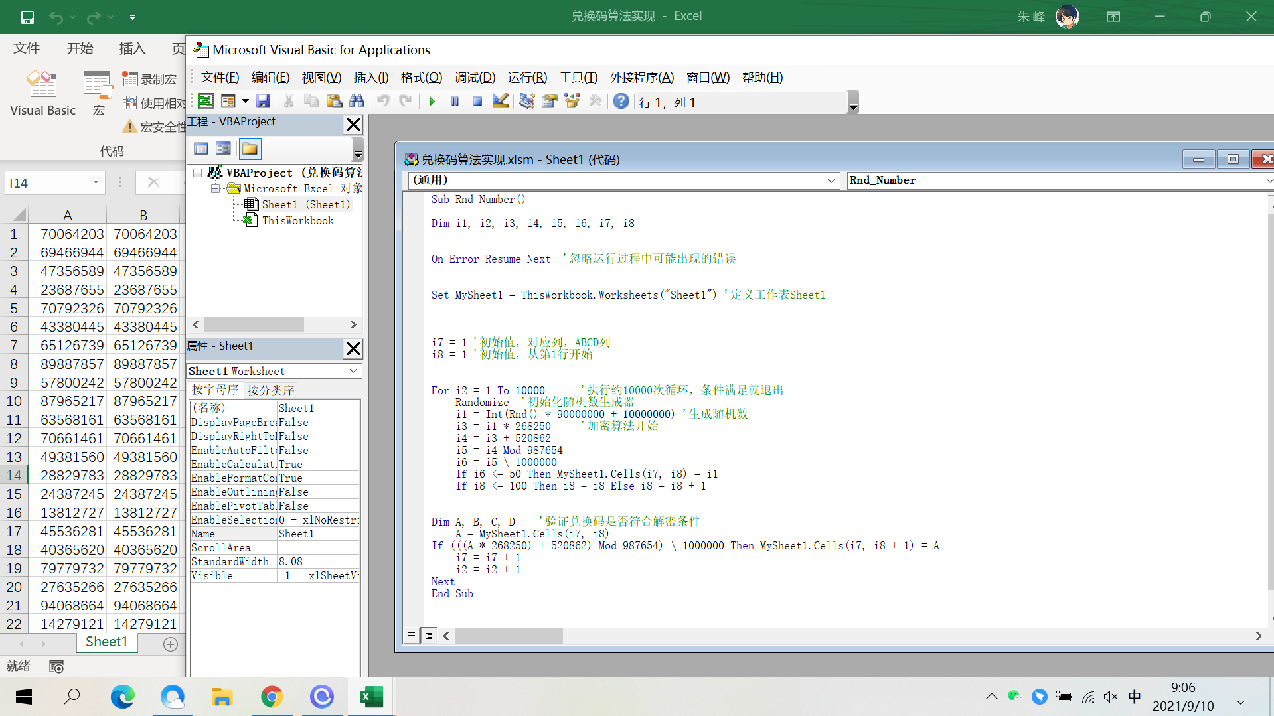Click the Reset stop square icon

(477, 102)
